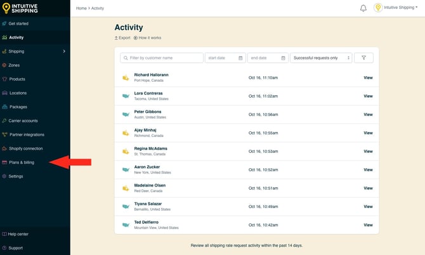Open Locations in sidebar
Screen dimensions: 425x255
(x=18, y=93)
